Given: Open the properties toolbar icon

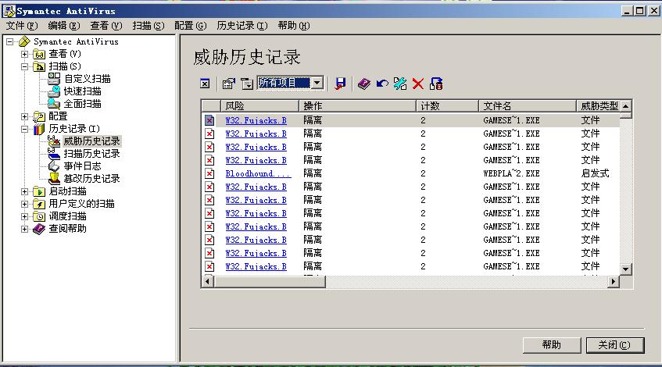Looking at the screenshot, I should [x=228, y=84].
